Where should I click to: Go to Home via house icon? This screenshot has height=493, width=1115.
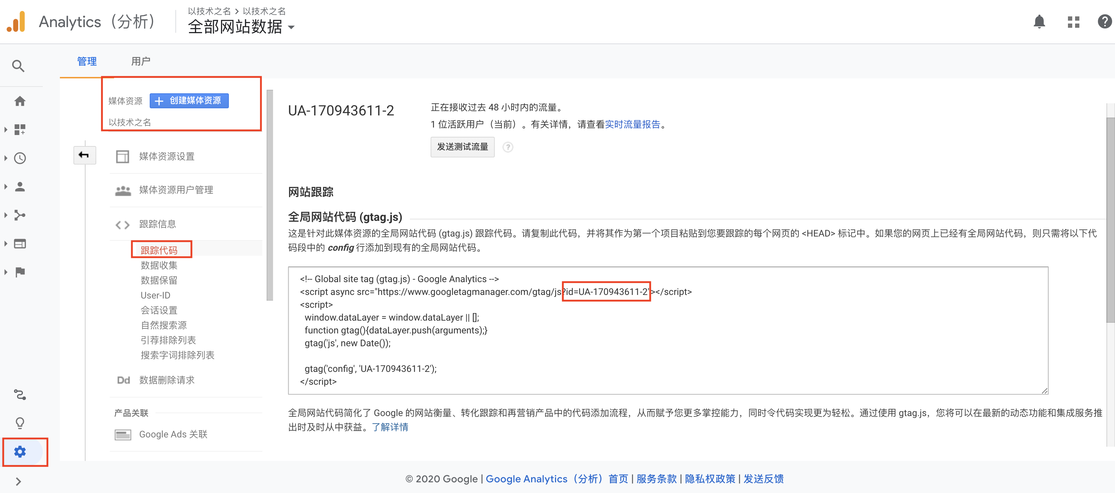(20, 101)
